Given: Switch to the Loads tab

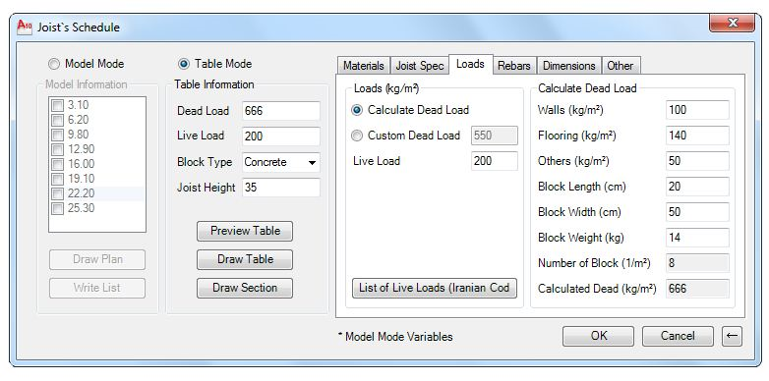Looking at the screenshot, I should coord(470,64).
